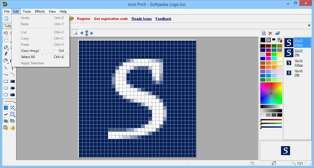314x168 pixels.
Task: Select the filled Rounded Rectangle tool
Action: 12,95
